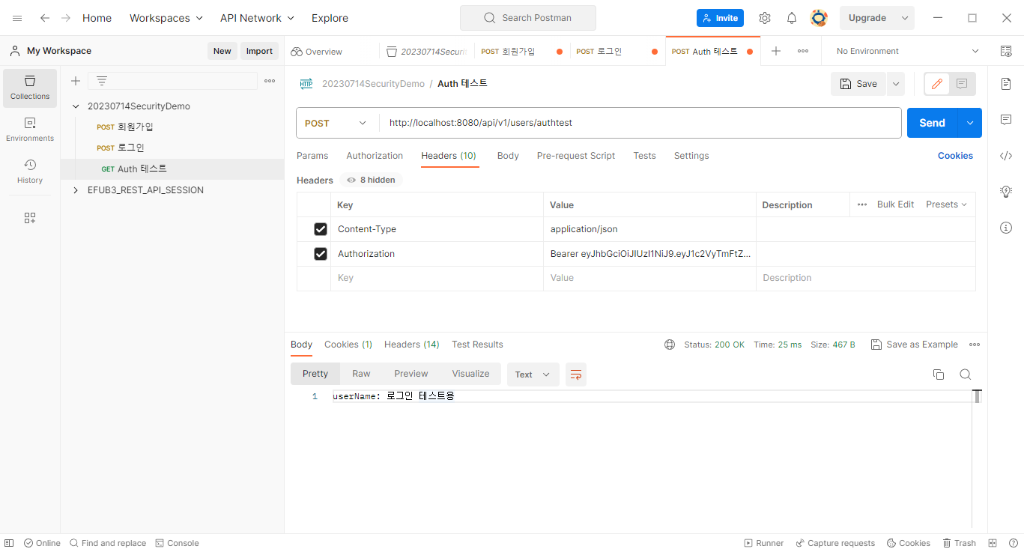Screen dimensions: 1024x552
Task: Open the Cookies link beside the request tabs
Action: click(955, 156)
